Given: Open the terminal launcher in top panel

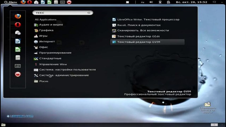Looking at the screenshot, I should [x=63, y=2].
